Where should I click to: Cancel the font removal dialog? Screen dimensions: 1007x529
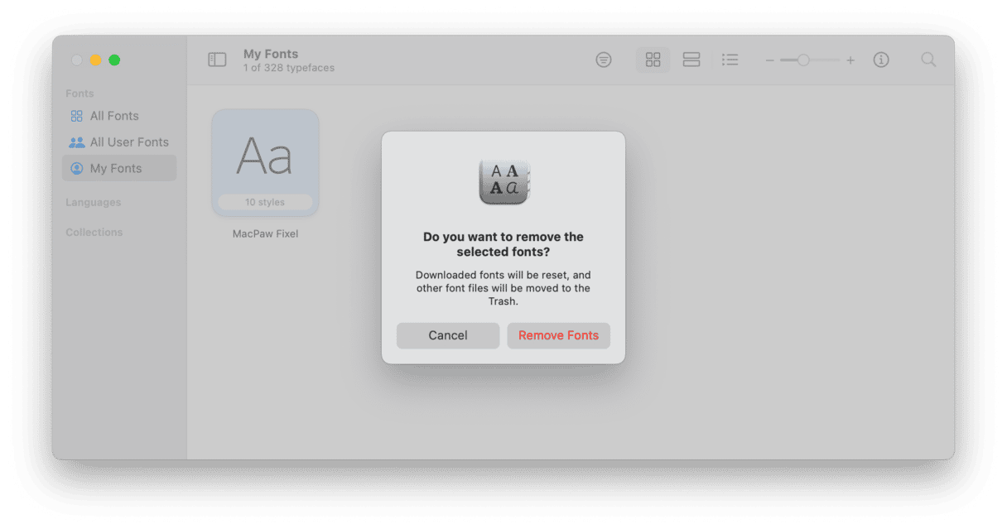coord(448,335)
